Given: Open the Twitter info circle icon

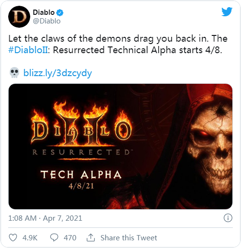Looking at the screenshot, I should (228, 218).
